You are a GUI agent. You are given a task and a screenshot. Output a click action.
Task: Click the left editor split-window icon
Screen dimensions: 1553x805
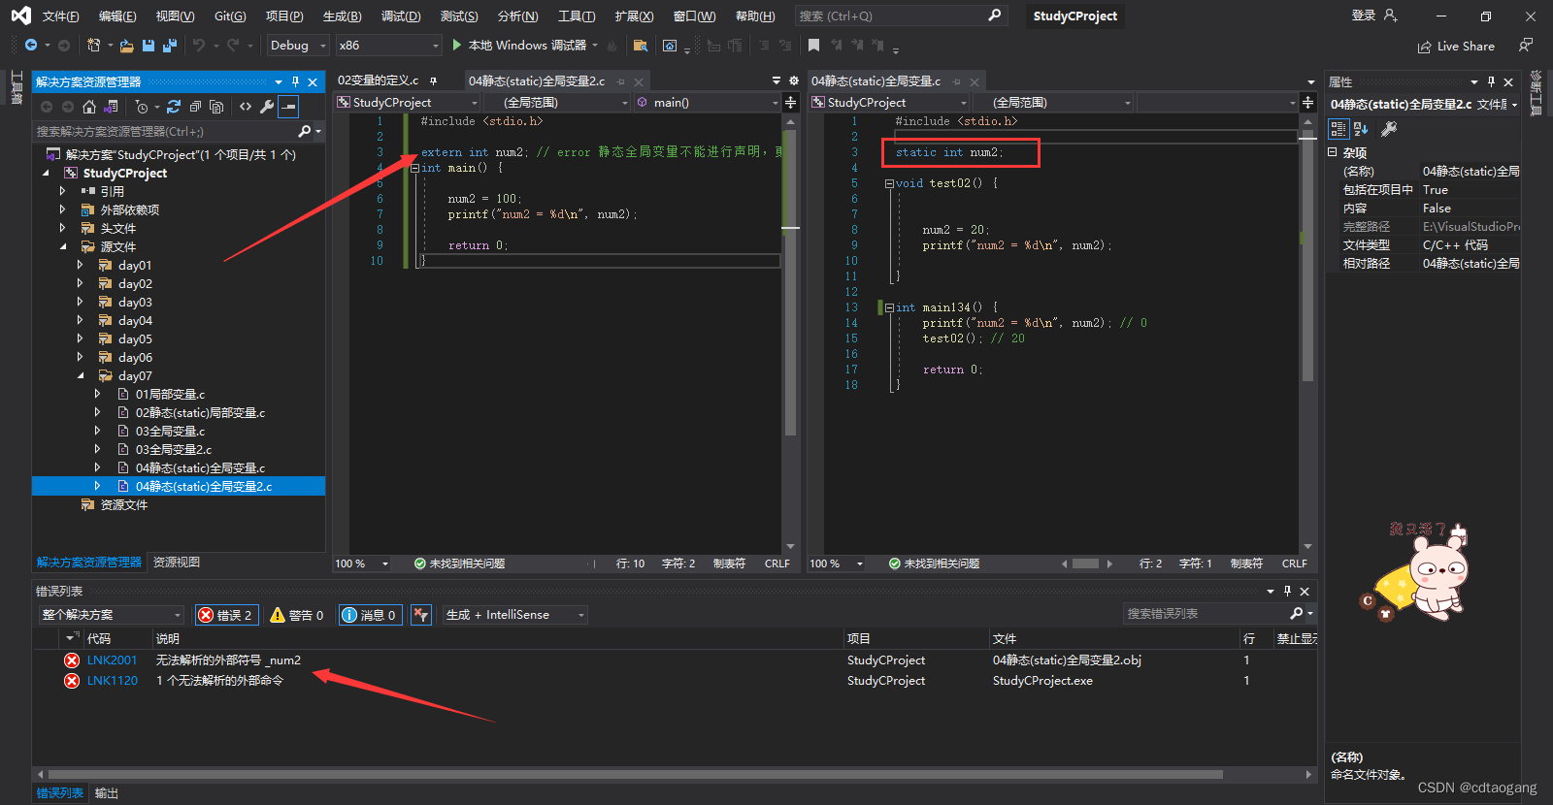click(x=791, y=102)
